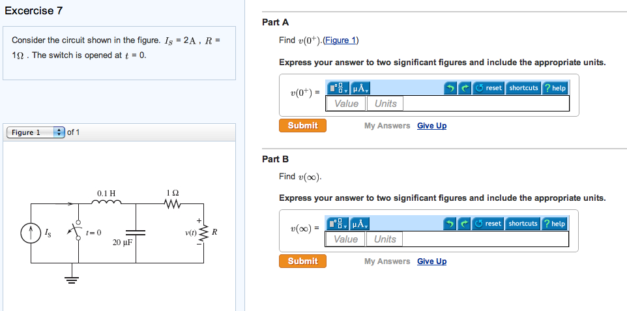Give up on Part A
Viewport: 627px width, 311px height.
click(x=432, y=126)
